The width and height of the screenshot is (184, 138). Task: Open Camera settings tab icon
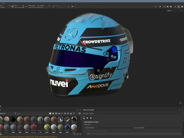[87, 118]
